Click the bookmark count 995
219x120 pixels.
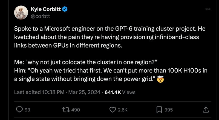169,110
